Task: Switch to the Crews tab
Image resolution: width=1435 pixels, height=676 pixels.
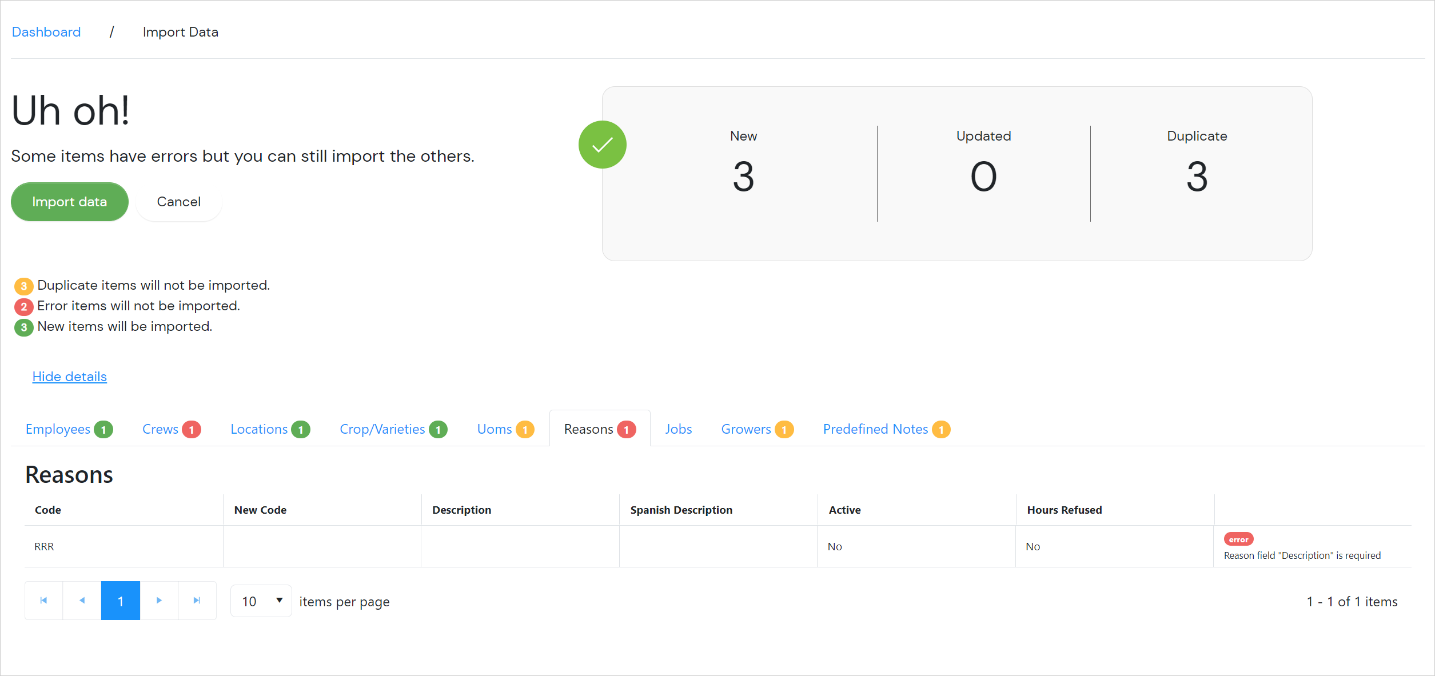Action: (x=171, y=429)
